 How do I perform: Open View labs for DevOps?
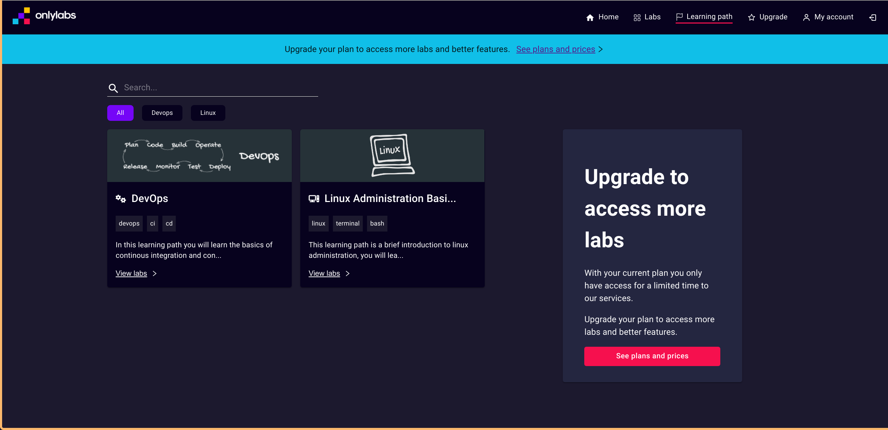click(131, 273)
